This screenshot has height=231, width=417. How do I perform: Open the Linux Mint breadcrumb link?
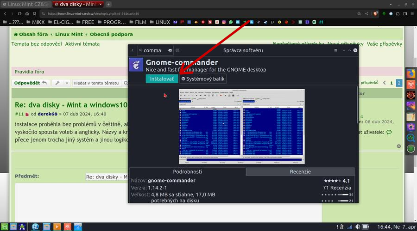pos(69,34)
